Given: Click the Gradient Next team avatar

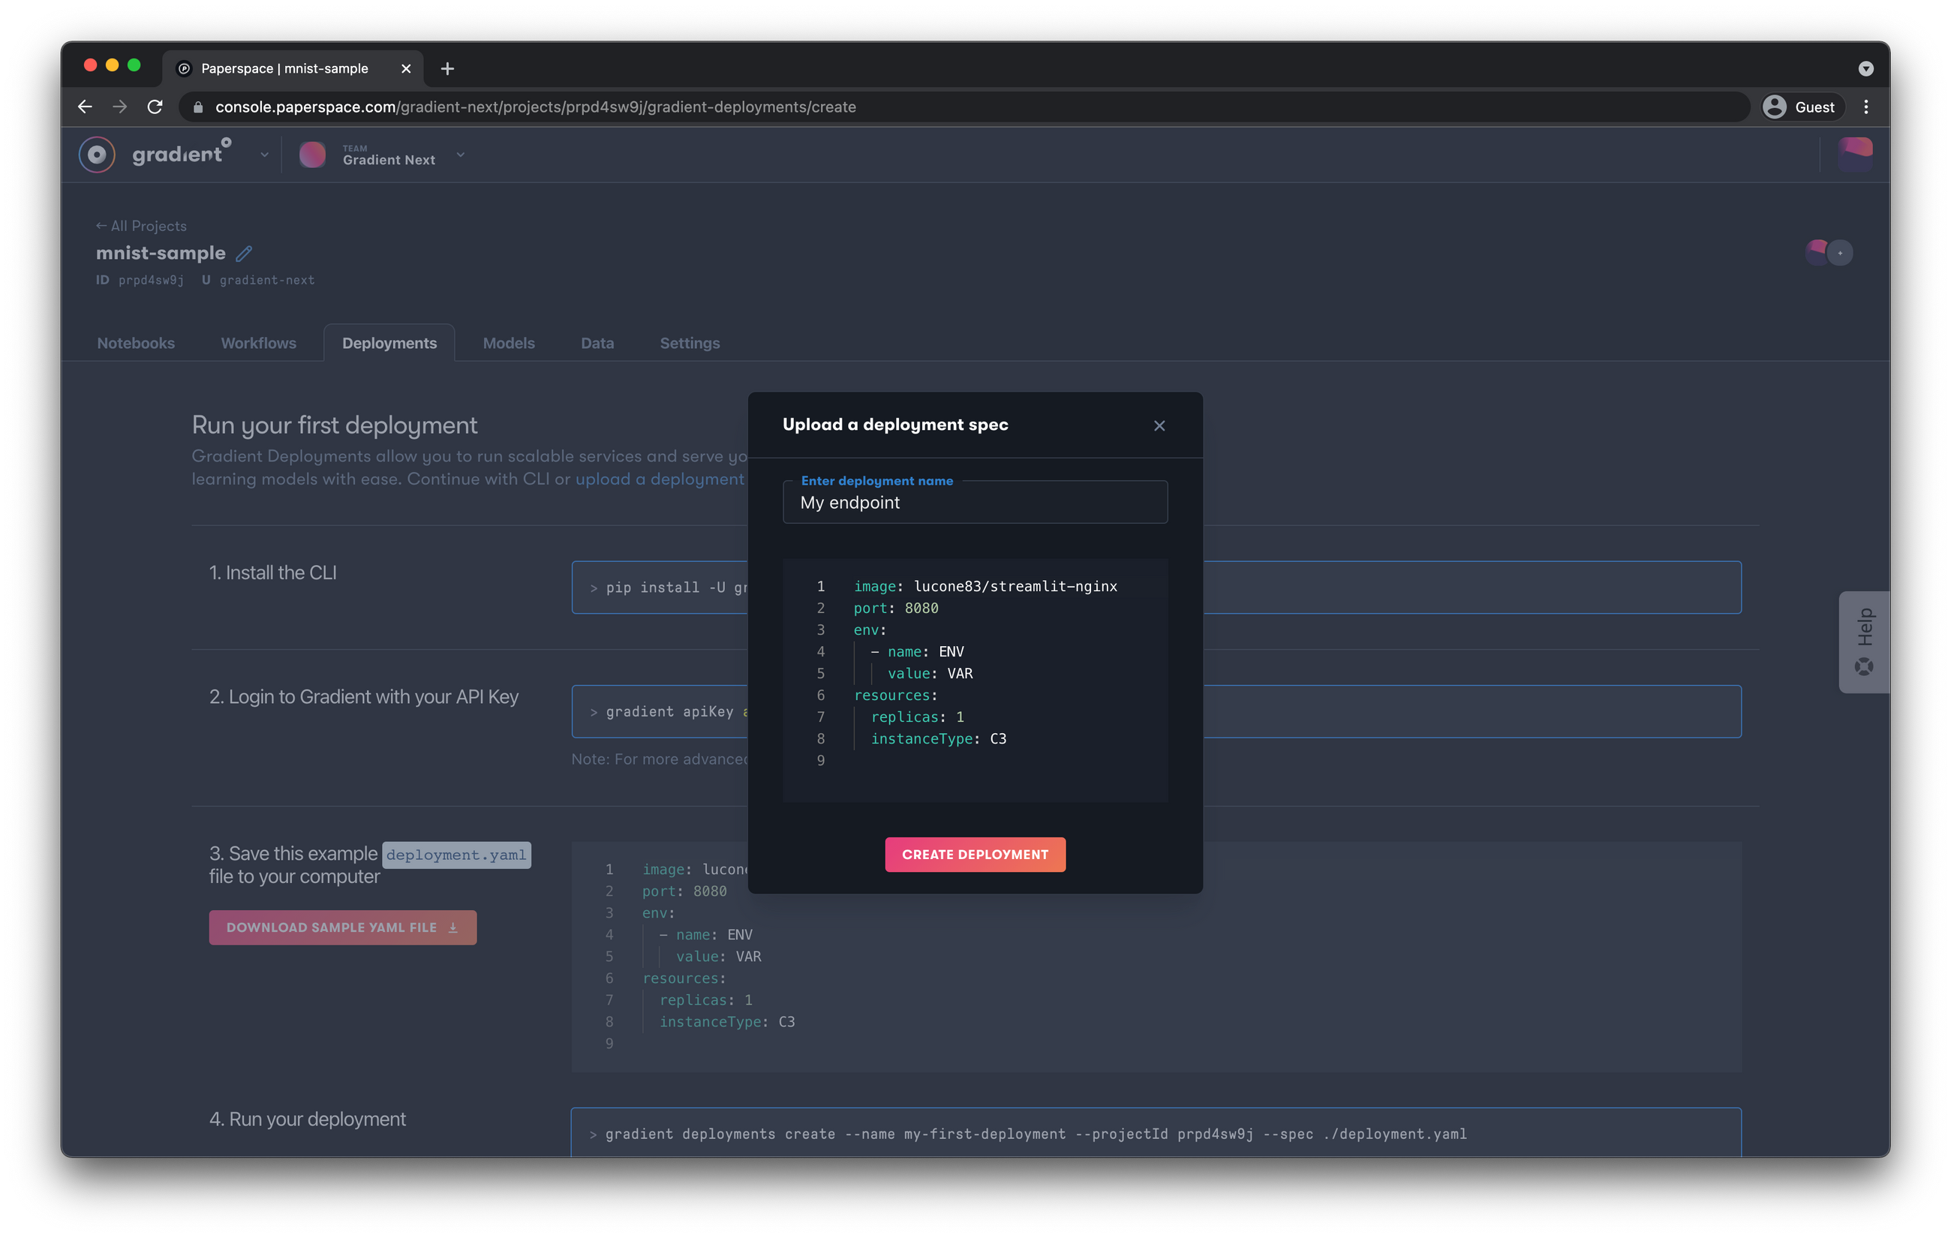Looking at the screenshot, I should (x=313, y=154).
